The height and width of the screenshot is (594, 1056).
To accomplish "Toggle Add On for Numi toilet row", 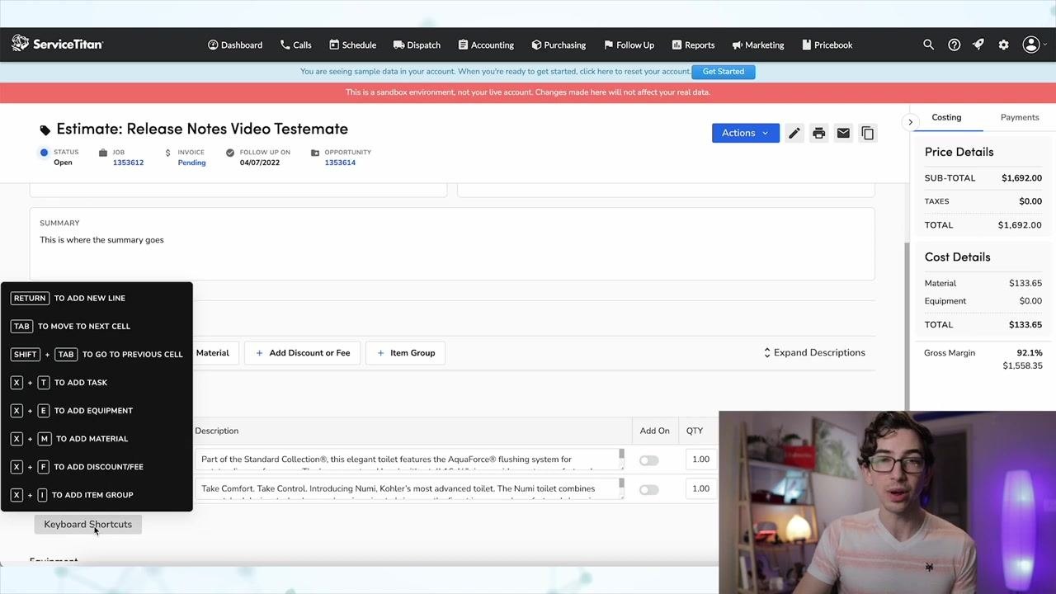I will tap(648, 489).
